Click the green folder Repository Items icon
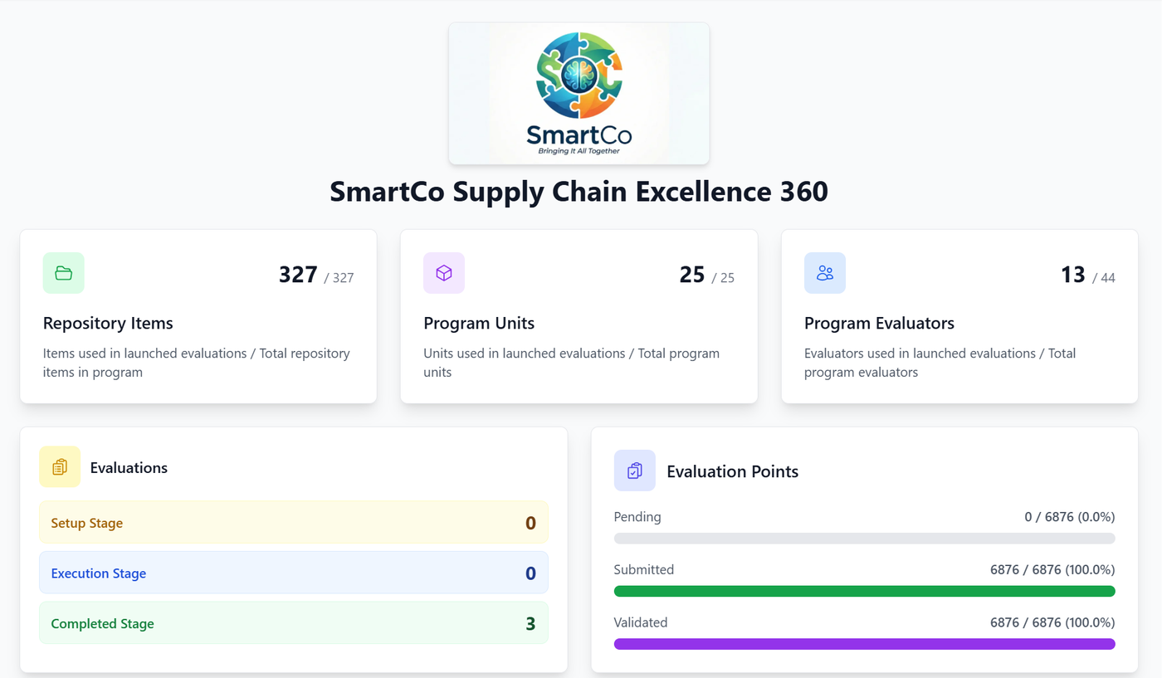The width and height of the screenshot is (1162, 678). (x=64, y=273)
